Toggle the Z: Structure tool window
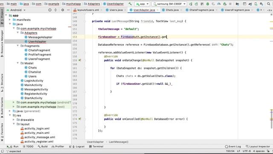 pyautogui.click(x=2, y=83)
